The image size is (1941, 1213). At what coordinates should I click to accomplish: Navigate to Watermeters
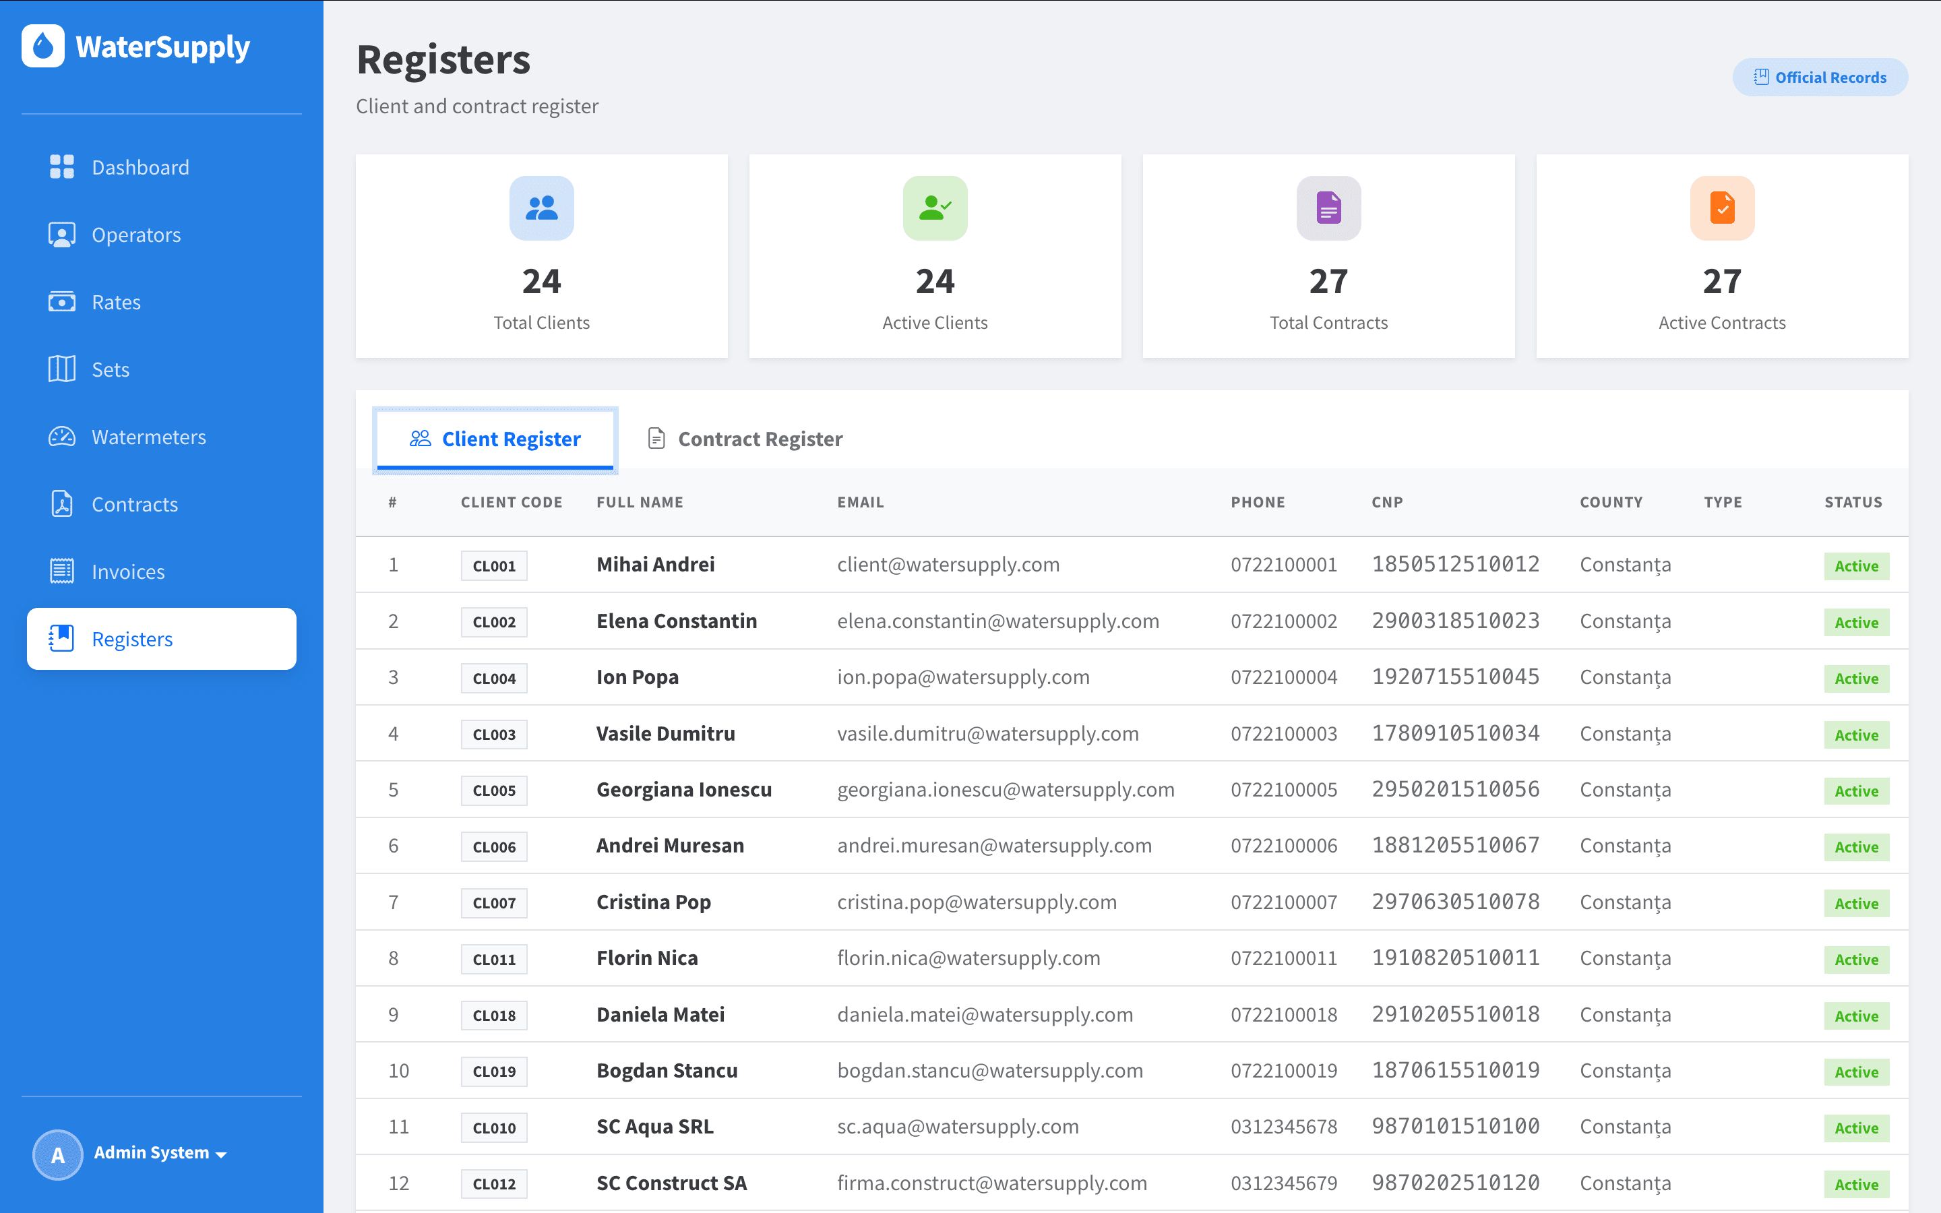(161, 437)
